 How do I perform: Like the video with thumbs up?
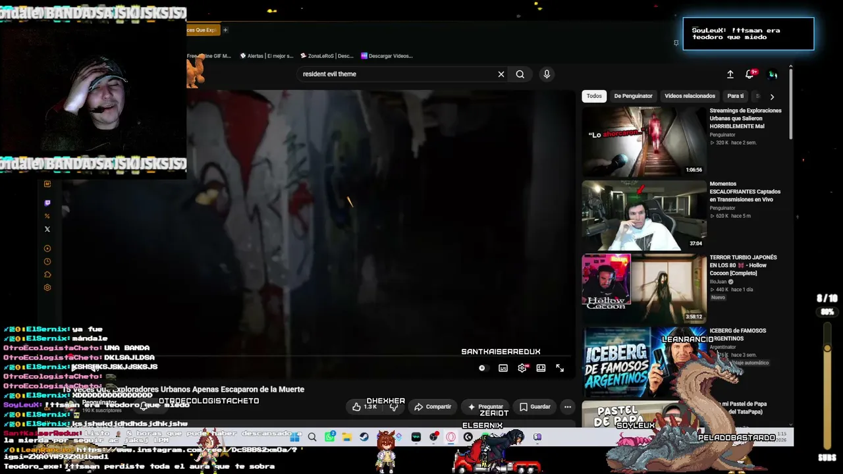click(356, 407)
